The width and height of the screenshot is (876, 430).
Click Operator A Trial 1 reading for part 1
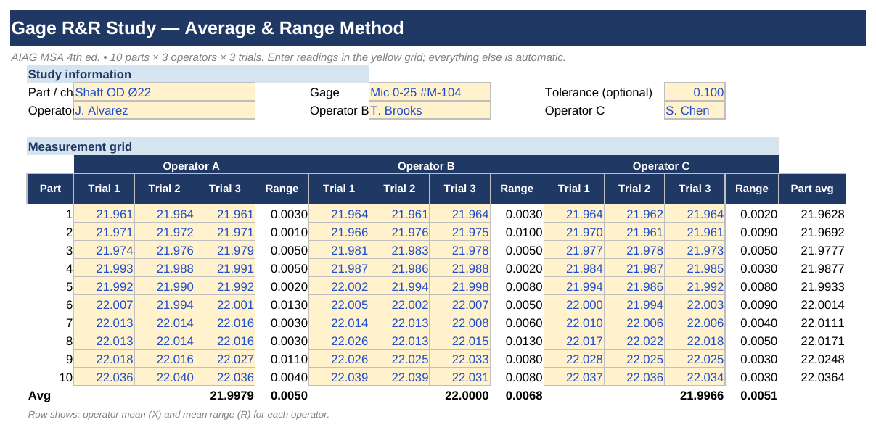[104, 214]
